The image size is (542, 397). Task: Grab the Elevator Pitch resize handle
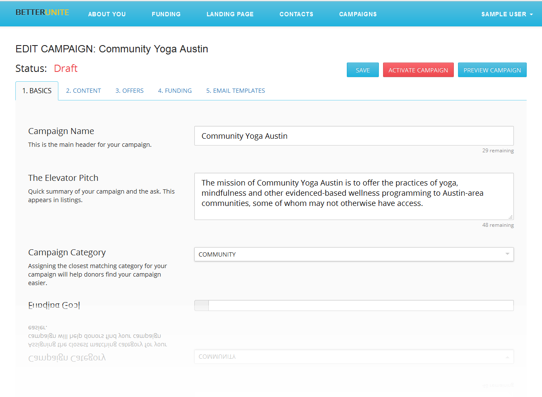[510, 217]
